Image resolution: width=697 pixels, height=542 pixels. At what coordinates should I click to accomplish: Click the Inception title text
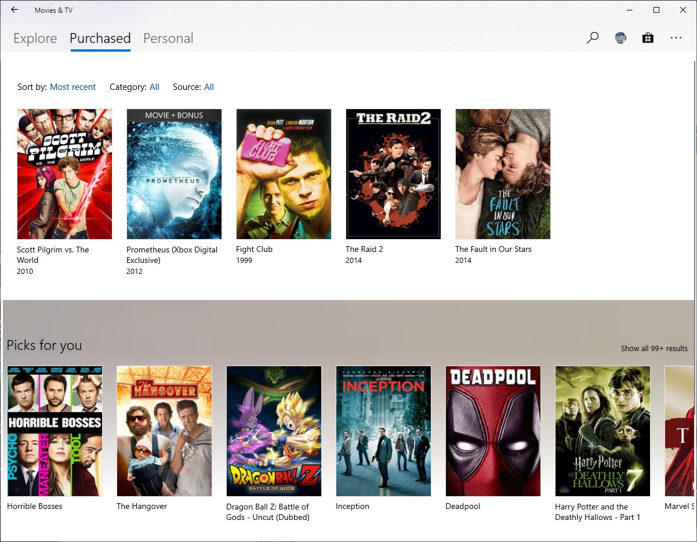pos(352,506)
